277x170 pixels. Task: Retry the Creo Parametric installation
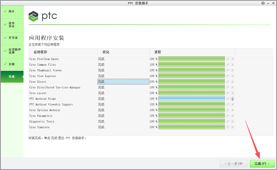pos(228,115)
